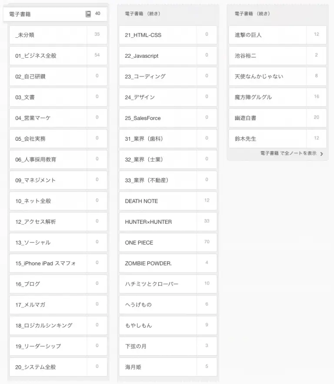
Task: Open the 01_ビジネス全般 notebook
Action: (48, 56)
